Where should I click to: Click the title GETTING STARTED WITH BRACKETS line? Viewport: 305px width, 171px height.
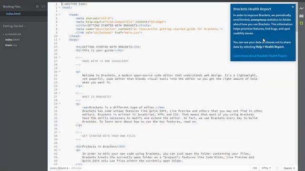coord(113,25)
